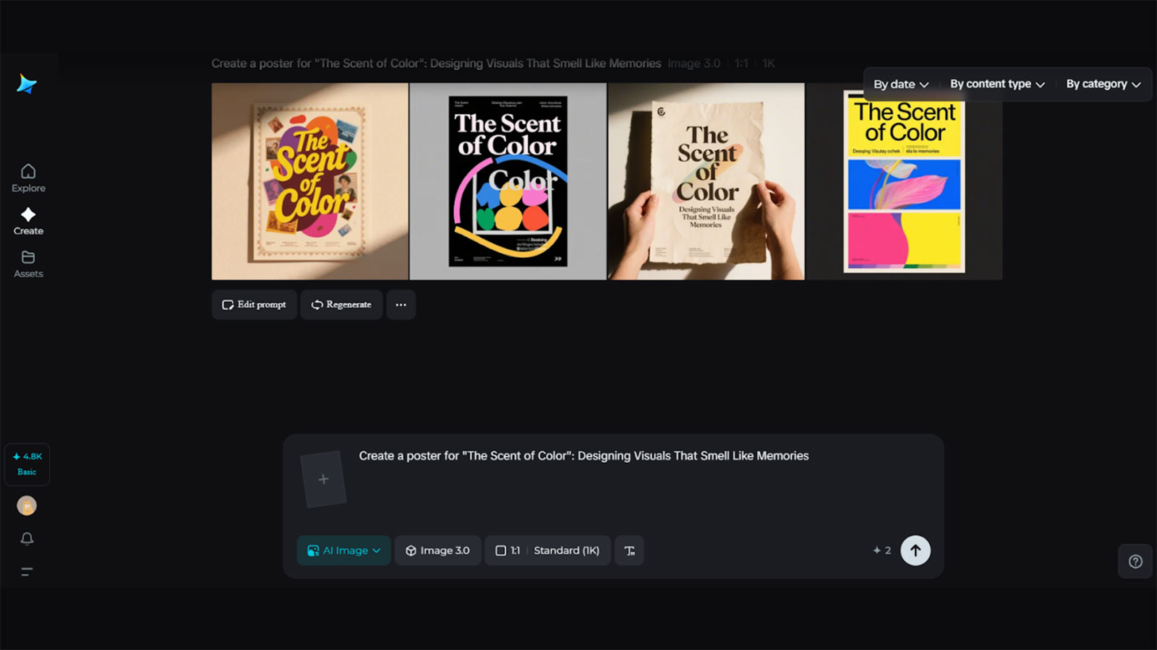Screen dimensions: 1157x650
Task: Open the By category filter dropdown
Action: tap(1102, 84)
